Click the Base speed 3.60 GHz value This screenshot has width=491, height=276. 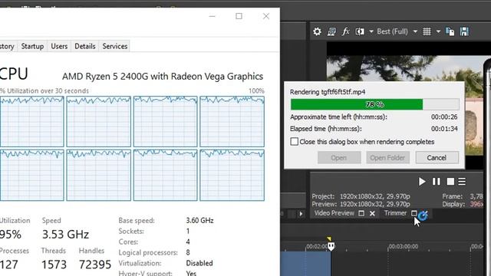199,221
